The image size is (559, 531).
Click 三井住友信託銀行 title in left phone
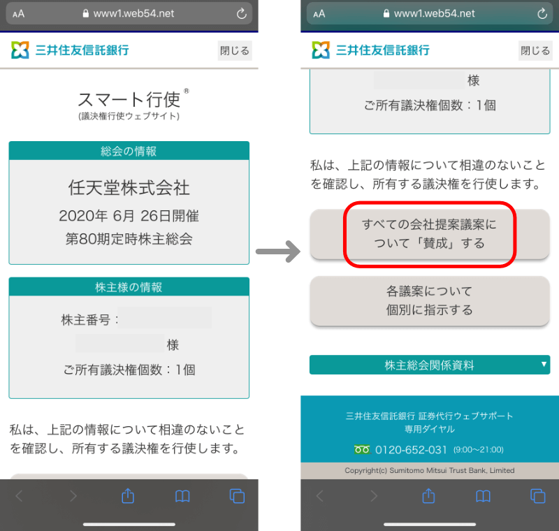click(x=82, y=50)
